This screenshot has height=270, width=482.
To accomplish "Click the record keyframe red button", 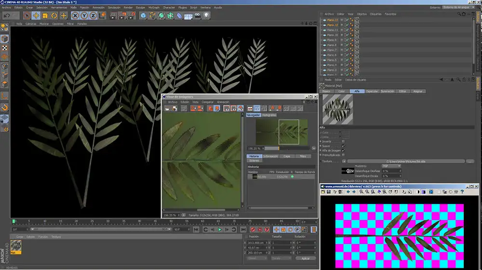I will coord(253,230).
